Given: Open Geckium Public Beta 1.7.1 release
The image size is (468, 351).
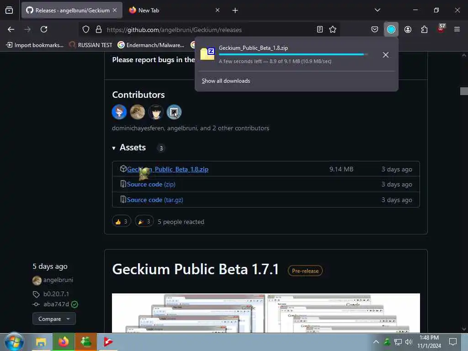Looking at the screenshot, I should point(196,269).
